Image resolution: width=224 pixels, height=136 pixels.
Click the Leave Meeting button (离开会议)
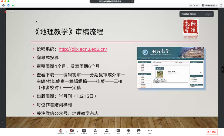coord(212,132)
